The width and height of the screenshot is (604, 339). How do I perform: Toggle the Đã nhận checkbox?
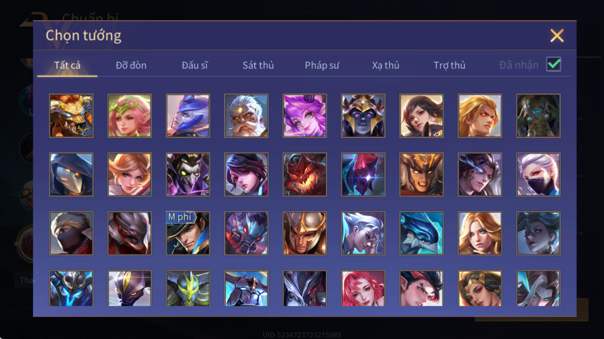pos(553,64)
